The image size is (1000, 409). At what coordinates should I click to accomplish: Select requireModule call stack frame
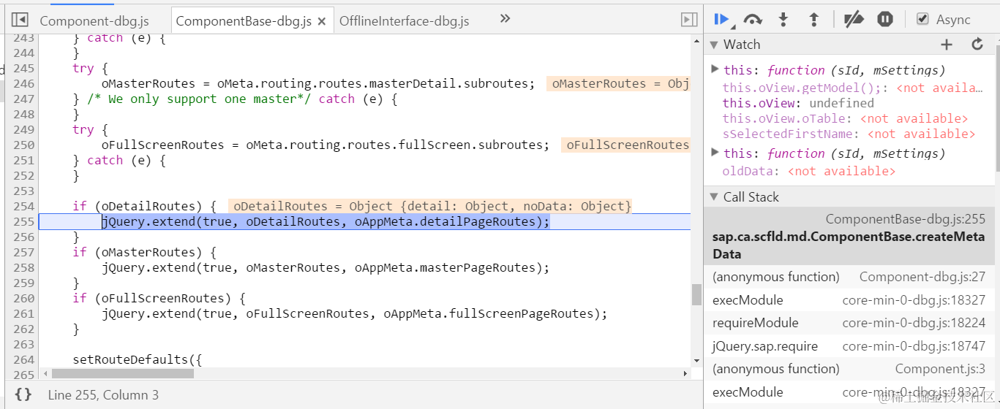849,323
